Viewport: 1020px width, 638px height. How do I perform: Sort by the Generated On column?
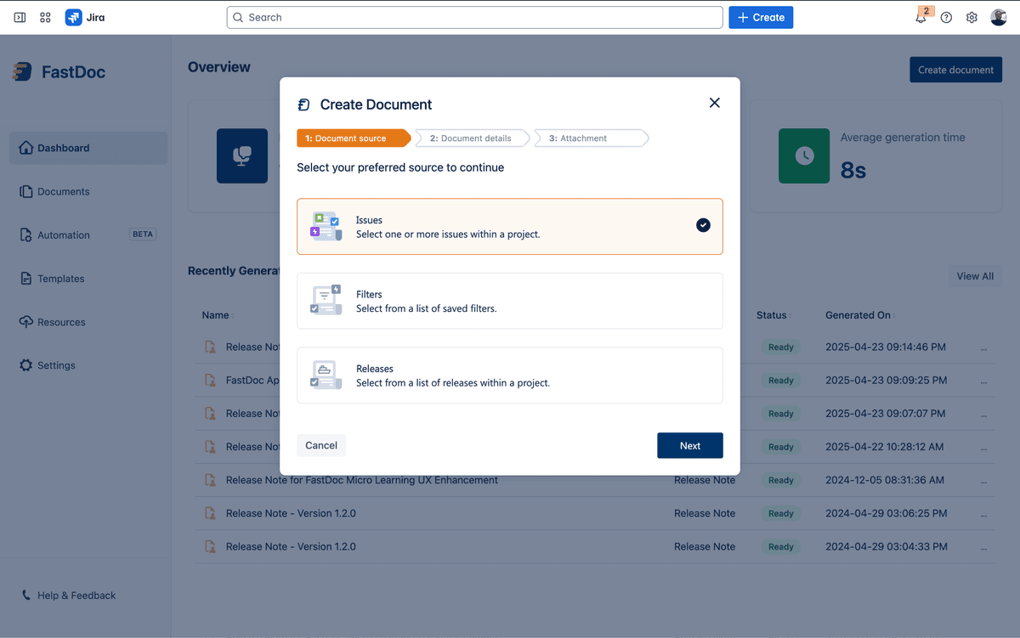(858, 315)
